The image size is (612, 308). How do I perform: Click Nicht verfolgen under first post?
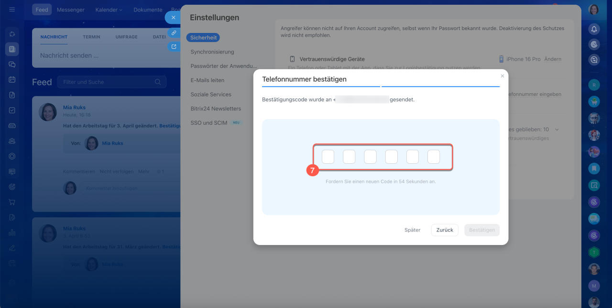pos(117,171)
